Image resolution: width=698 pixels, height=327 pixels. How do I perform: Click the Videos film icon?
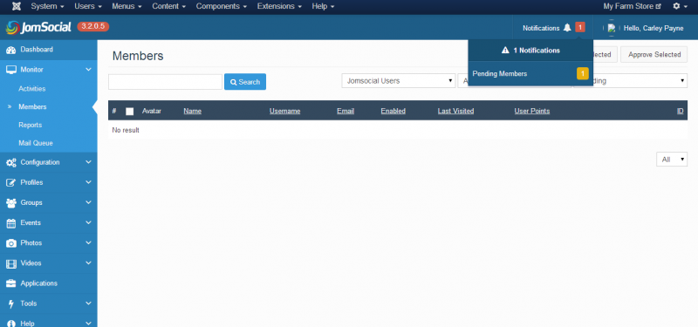11,263
